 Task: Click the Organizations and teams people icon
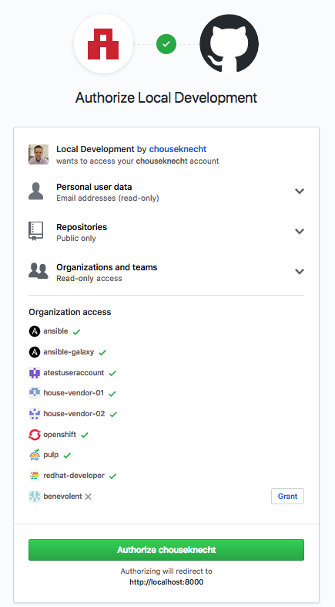(x=39, y=271)
